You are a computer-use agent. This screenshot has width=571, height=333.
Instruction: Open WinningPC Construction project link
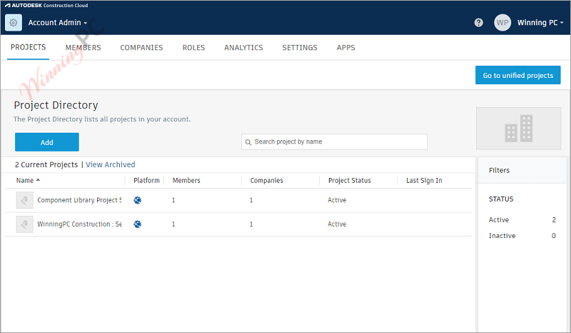(x=79, y=224)
